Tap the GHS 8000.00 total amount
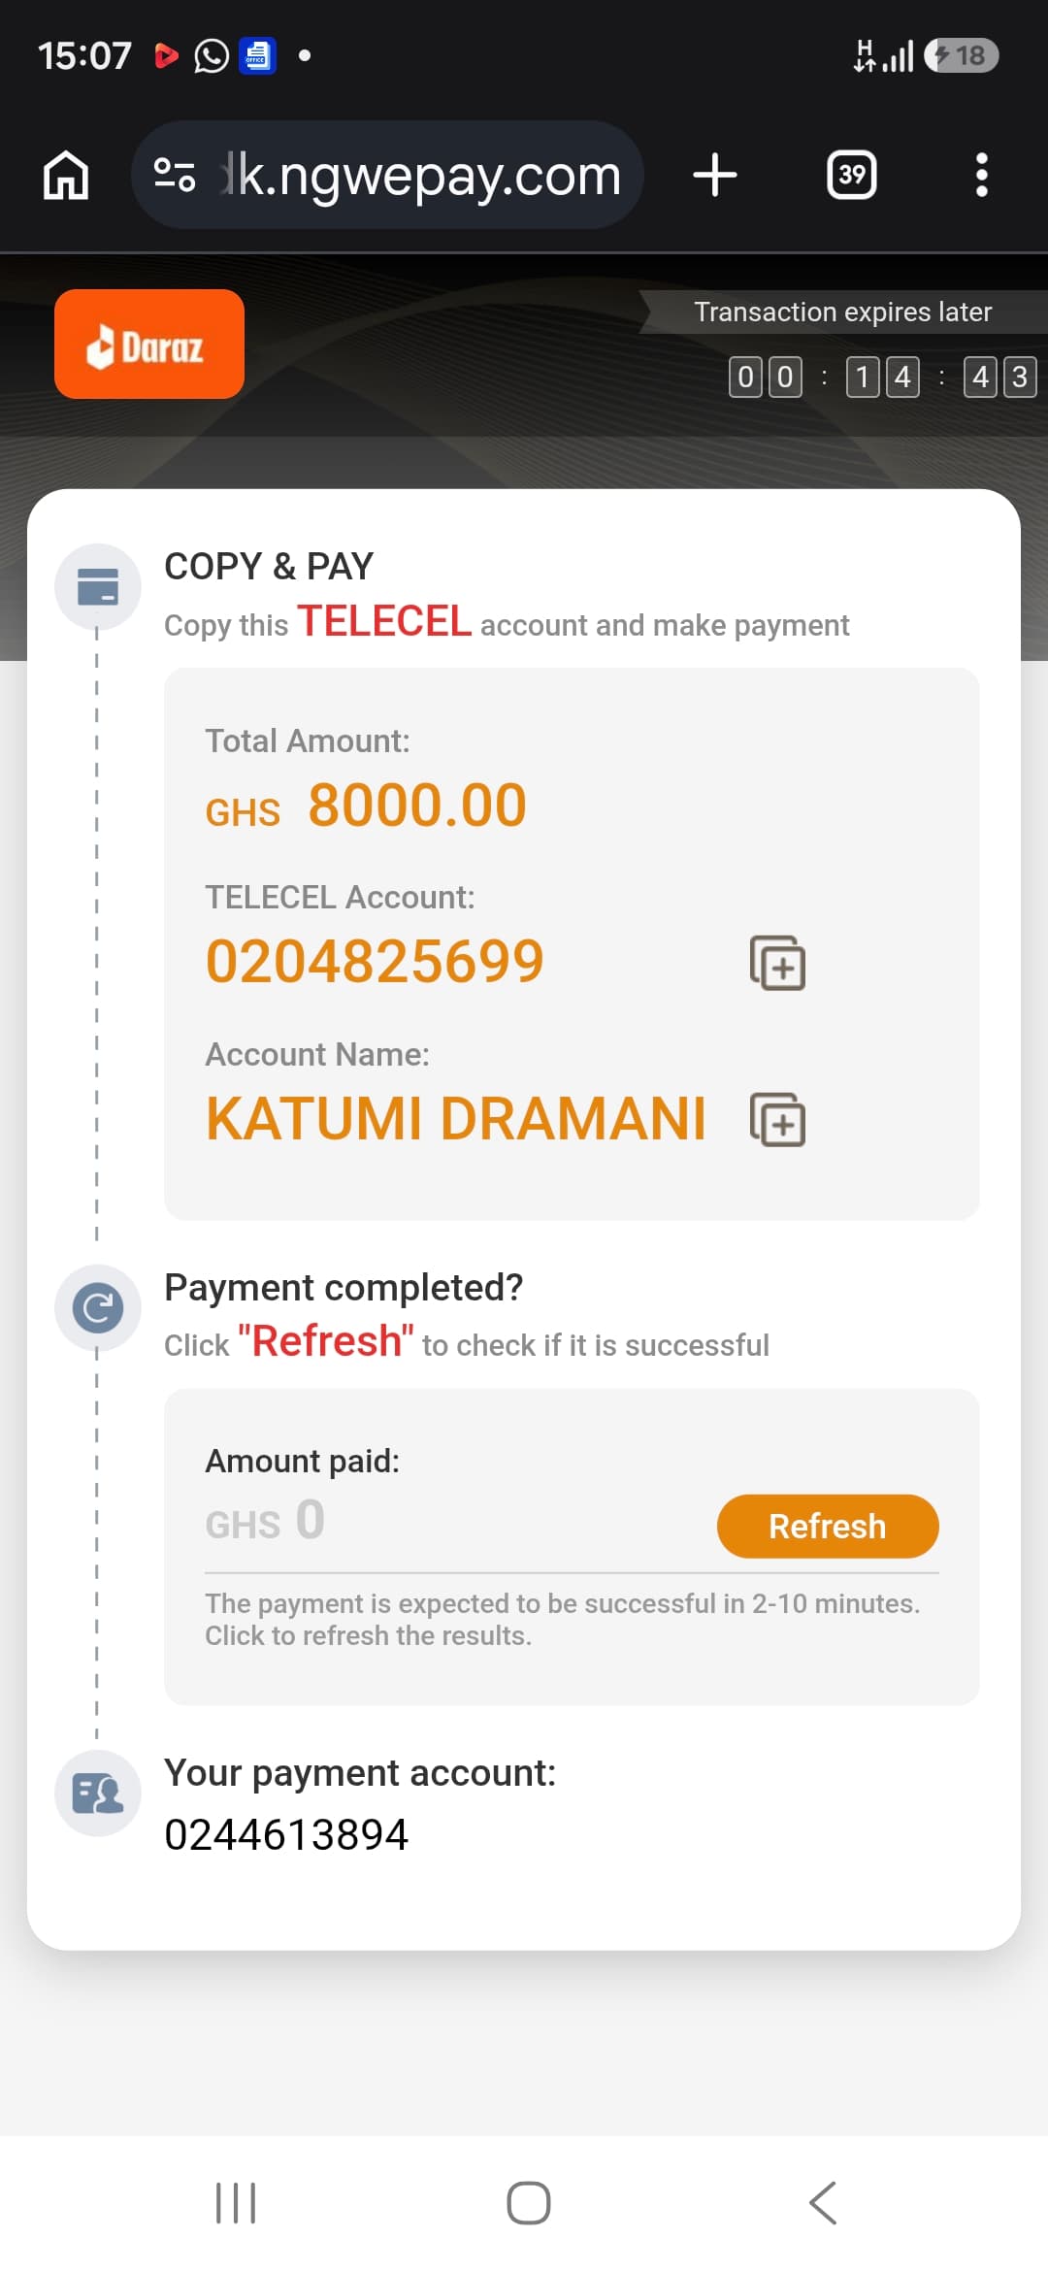 pos(366,806)
